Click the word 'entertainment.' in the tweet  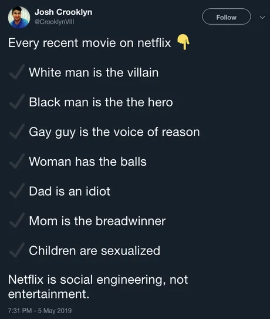tap(49, 294)
